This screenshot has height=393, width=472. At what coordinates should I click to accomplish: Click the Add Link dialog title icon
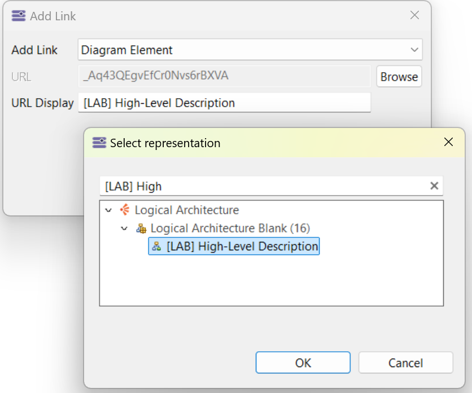[x=19, y=16]
